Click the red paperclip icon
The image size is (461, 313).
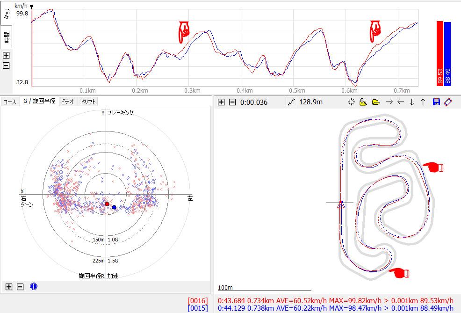coord(448,102)
